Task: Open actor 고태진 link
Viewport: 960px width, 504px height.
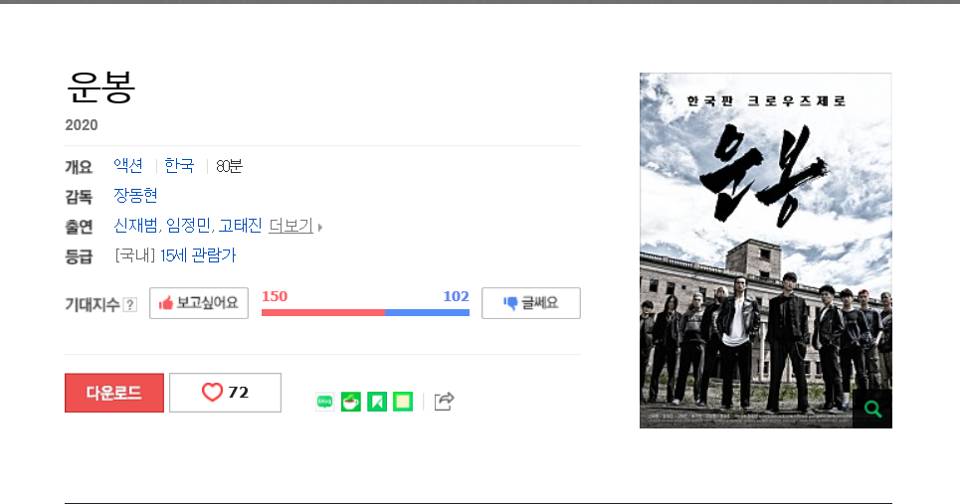Action: (x=240, y=226)
